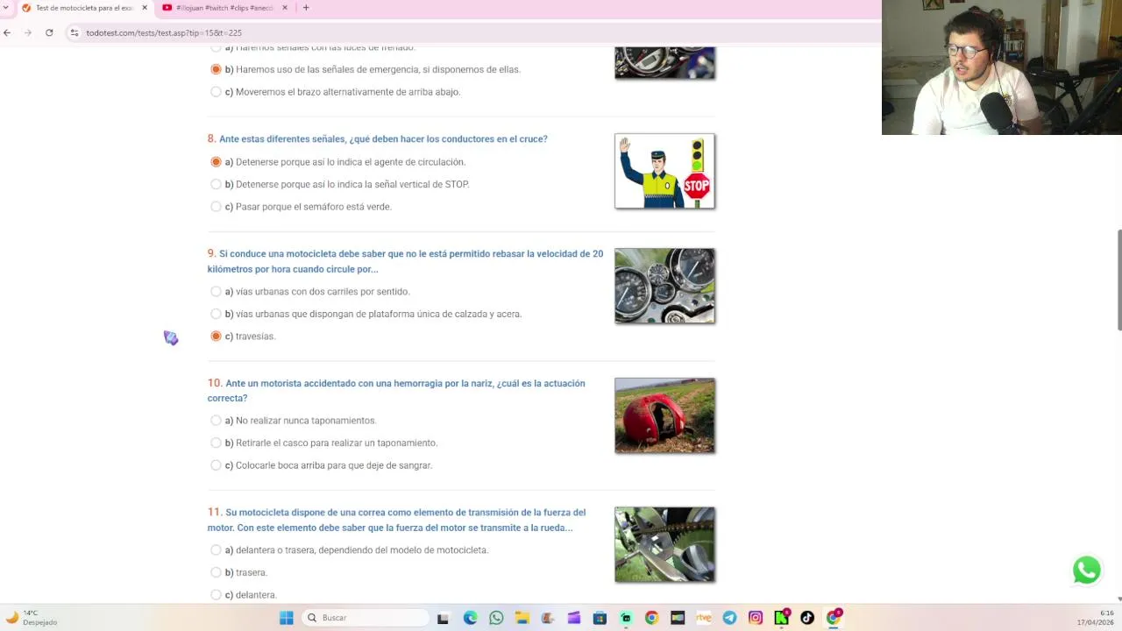
Task: Open the Task View taskbar icon
Action: tap(443, 618)
